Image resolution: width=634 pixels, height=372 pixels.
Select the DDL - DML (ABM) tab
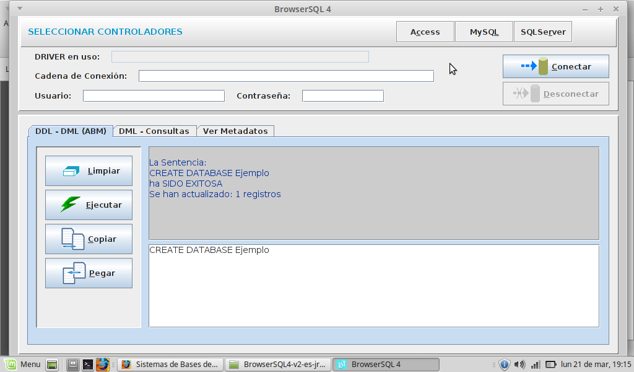pos(71,131)
